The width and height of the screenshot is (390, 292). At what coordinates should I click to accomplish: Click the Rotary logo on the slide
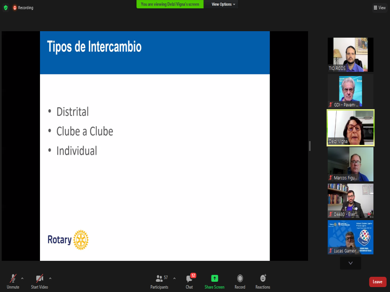pyautogui.click(x=68, y=240)
